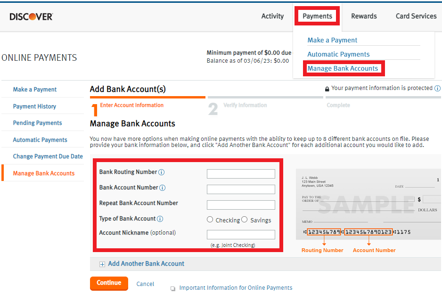Screen dimensions: 442x294
Task: Open the Card Services menu
Action: pyautogui.click(x=416, y=16)
